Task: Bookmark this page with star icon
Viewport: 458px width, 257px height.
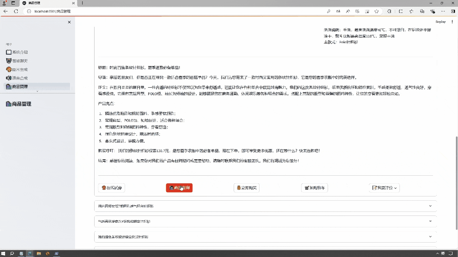Action: click(376, 11)
